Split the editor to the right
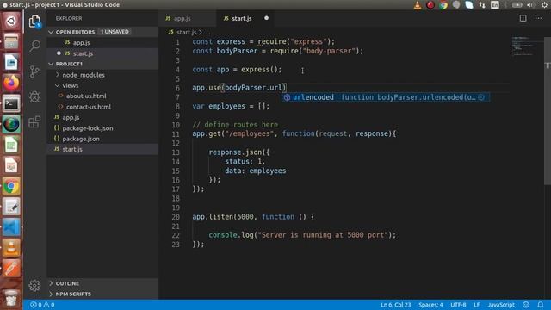Screen dimensions: 551x310 tap(523, 18)
